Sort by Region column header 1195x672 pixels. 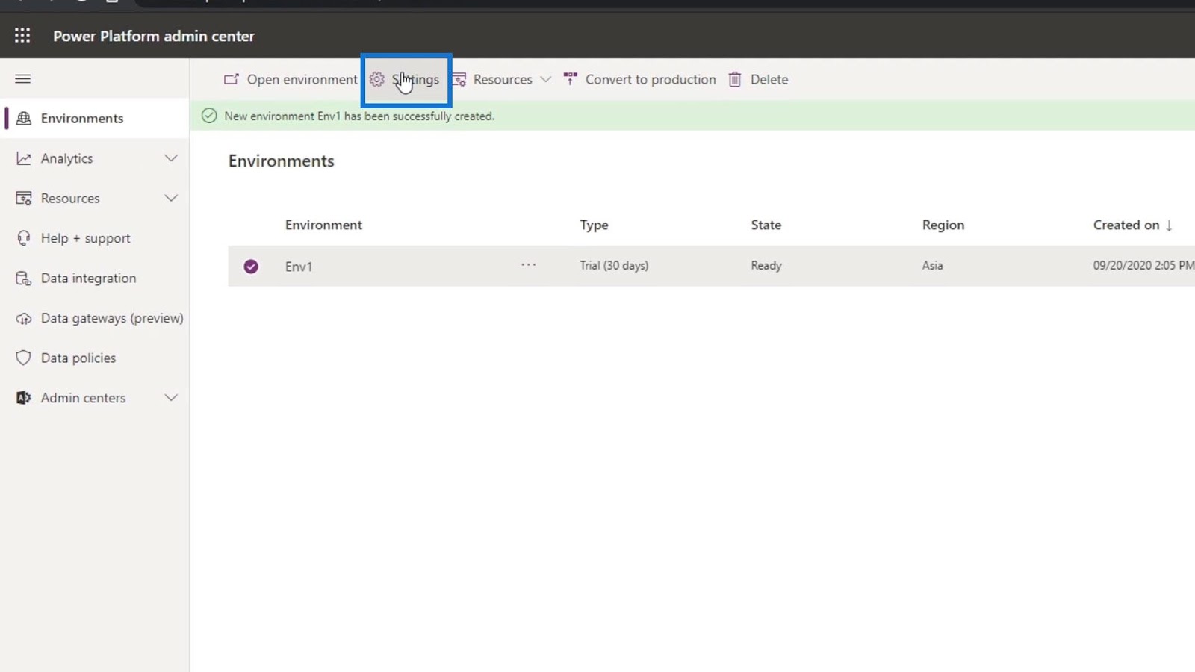943,225
